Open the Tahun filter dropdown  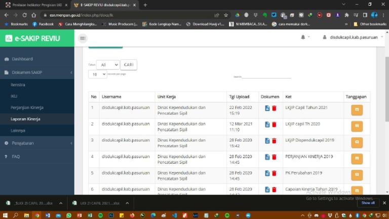coord(107,65)
